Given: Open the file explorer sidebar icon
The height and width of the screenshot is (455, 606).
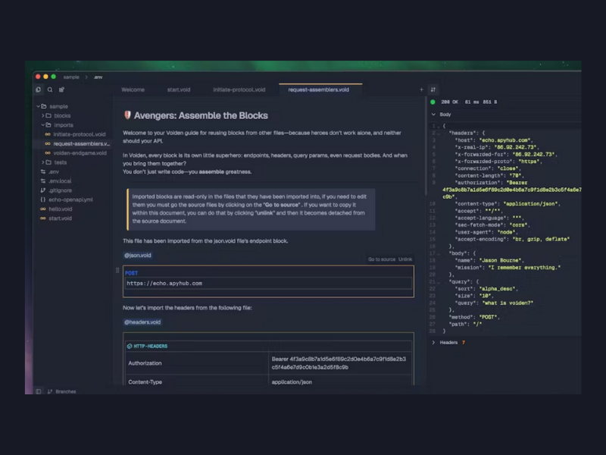Looking at the screenshot, I should point(39,89).
